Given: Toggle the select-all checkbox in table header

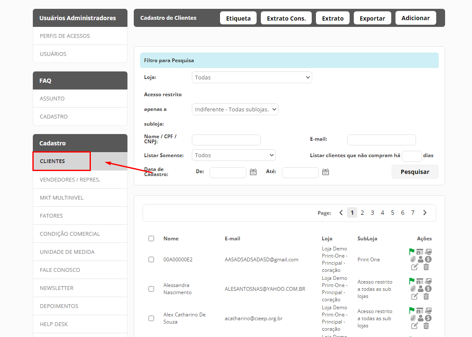Looking at the screenshot, I should [151, 238].
